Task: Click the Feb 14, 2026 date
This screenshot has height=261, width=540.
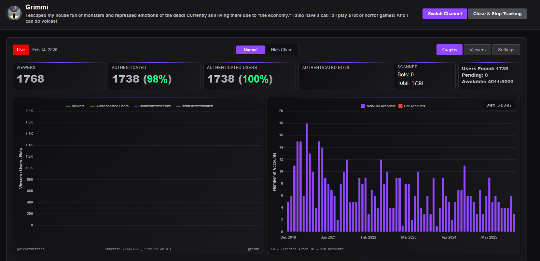Action: click(45, 50)
